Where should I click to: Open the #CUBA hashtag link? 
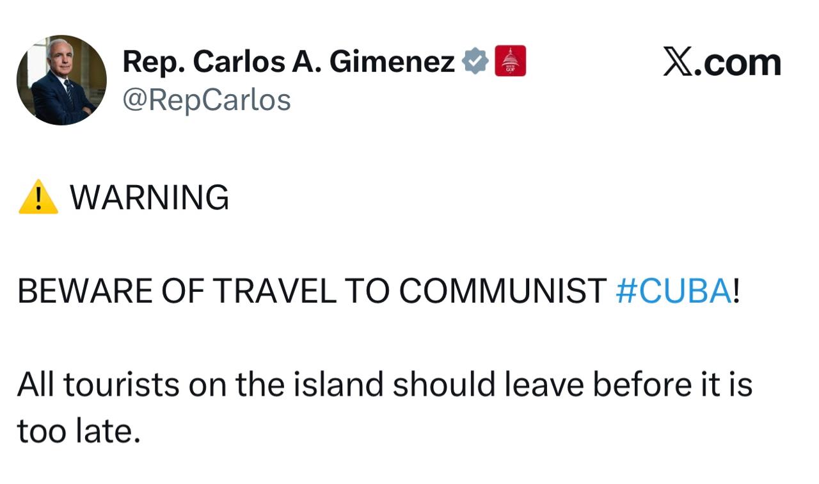pos(673,291)
